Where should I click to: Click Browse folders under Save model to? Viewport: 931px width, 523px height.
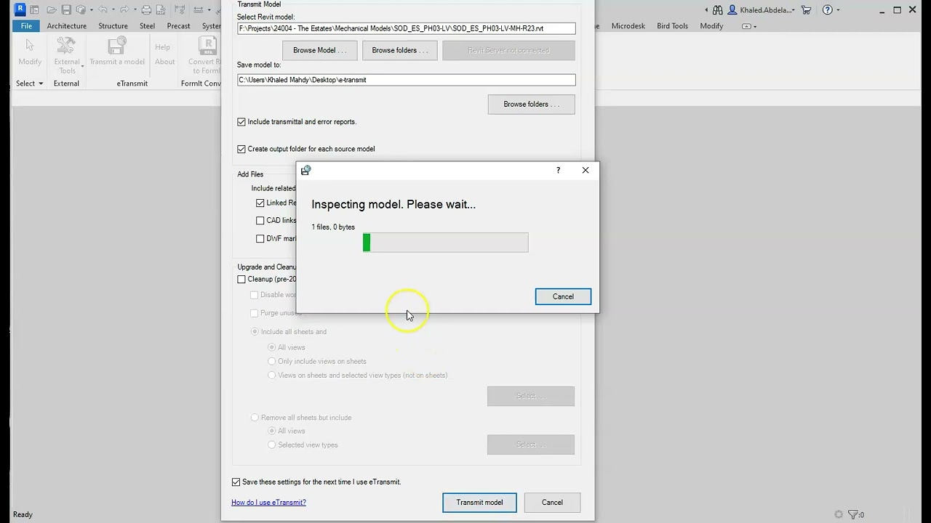tap(531, 104)
